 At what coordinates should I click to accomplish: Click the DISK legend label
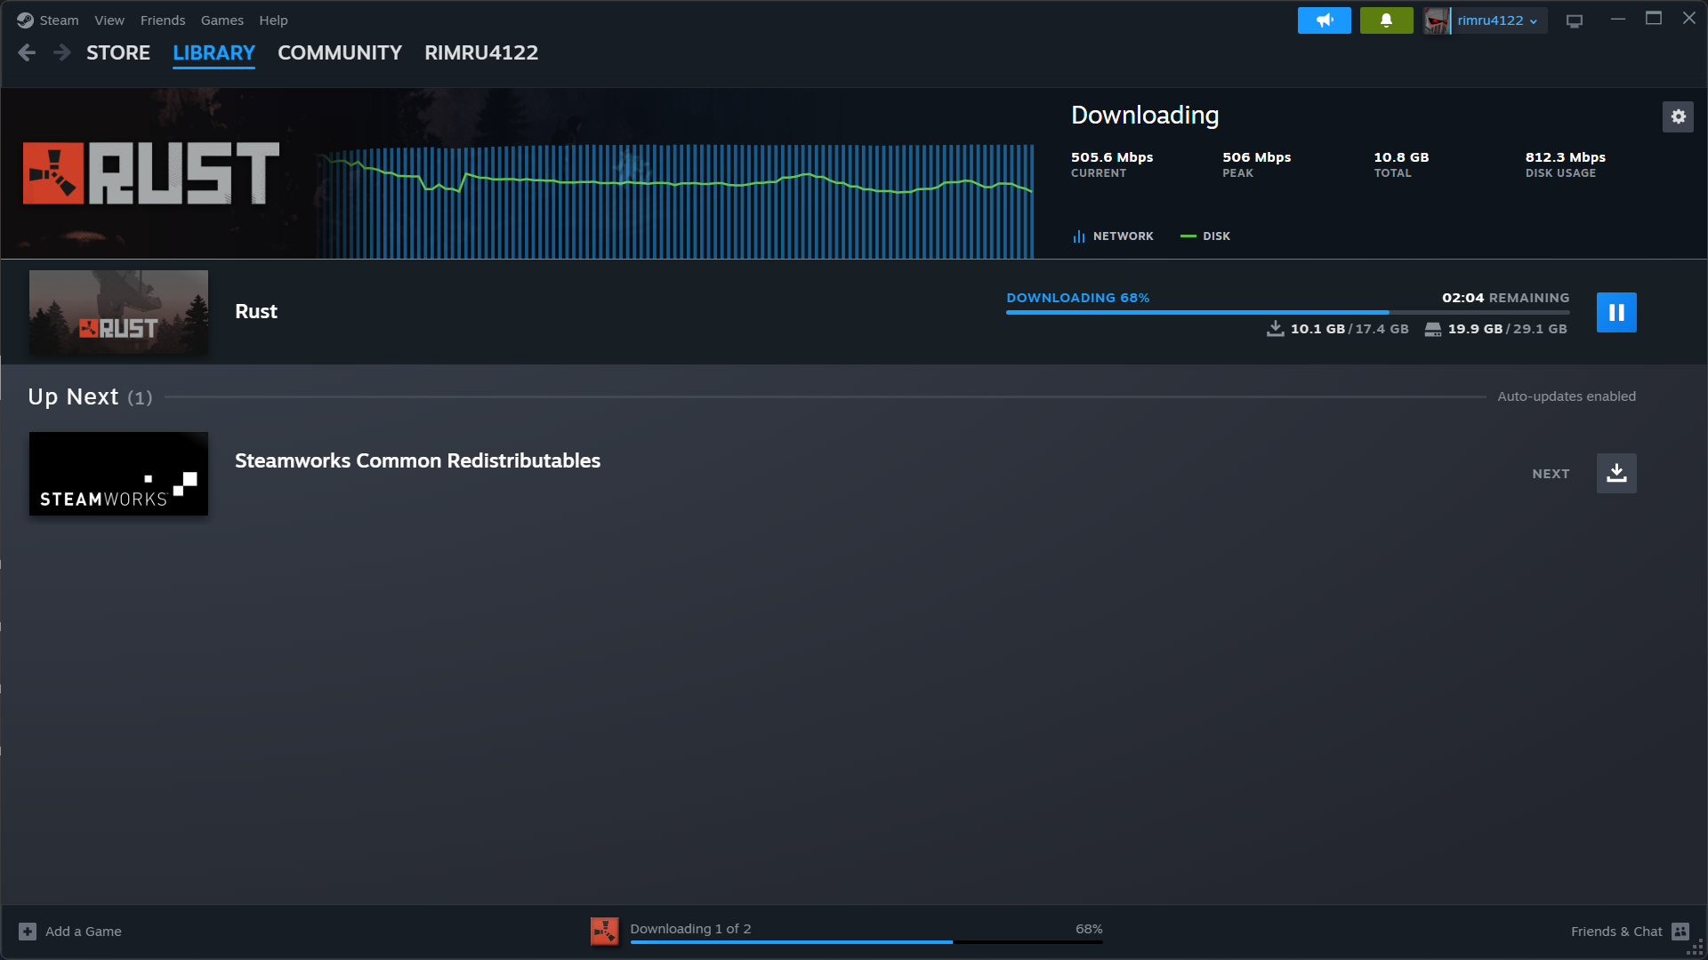(x=1216, y=236)
